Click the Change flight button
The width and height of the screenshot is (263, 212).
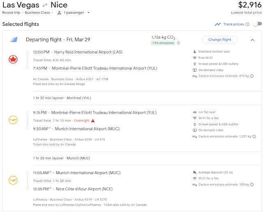(x=219, y=39)
